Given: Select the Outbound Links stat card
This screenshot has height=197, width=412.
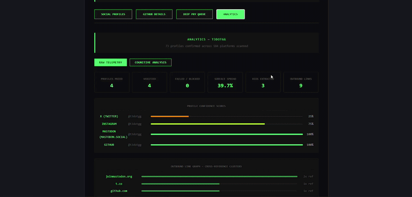Looking at the screenshot, I should [x=301, y=82].
